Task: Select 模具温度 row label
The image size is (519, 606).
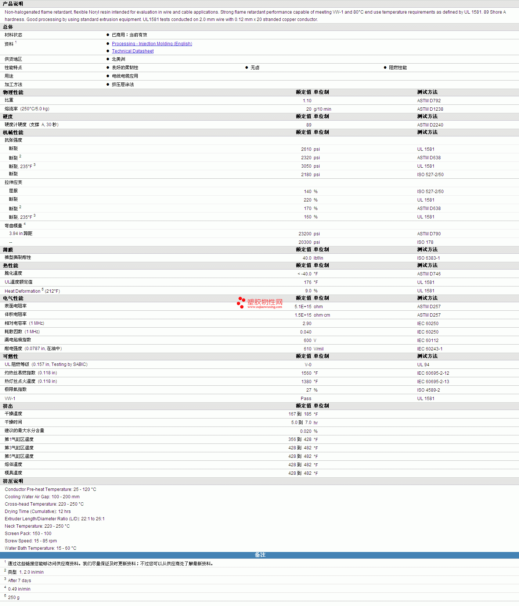Action: pos(14,473)
